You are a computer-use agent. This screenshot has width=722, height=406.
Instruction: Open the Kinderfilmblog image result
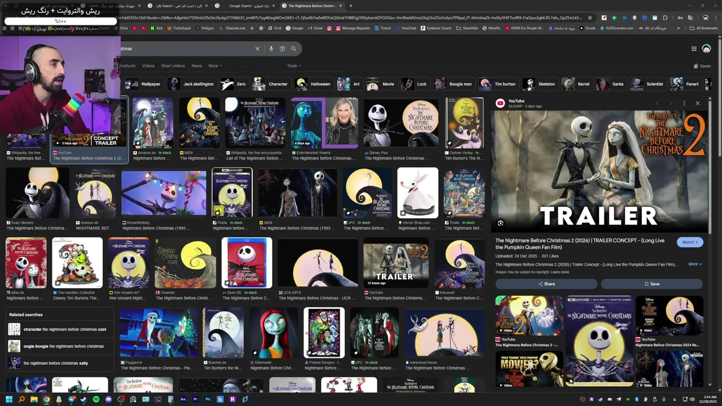pyautogui.click(x=164, y=193)
